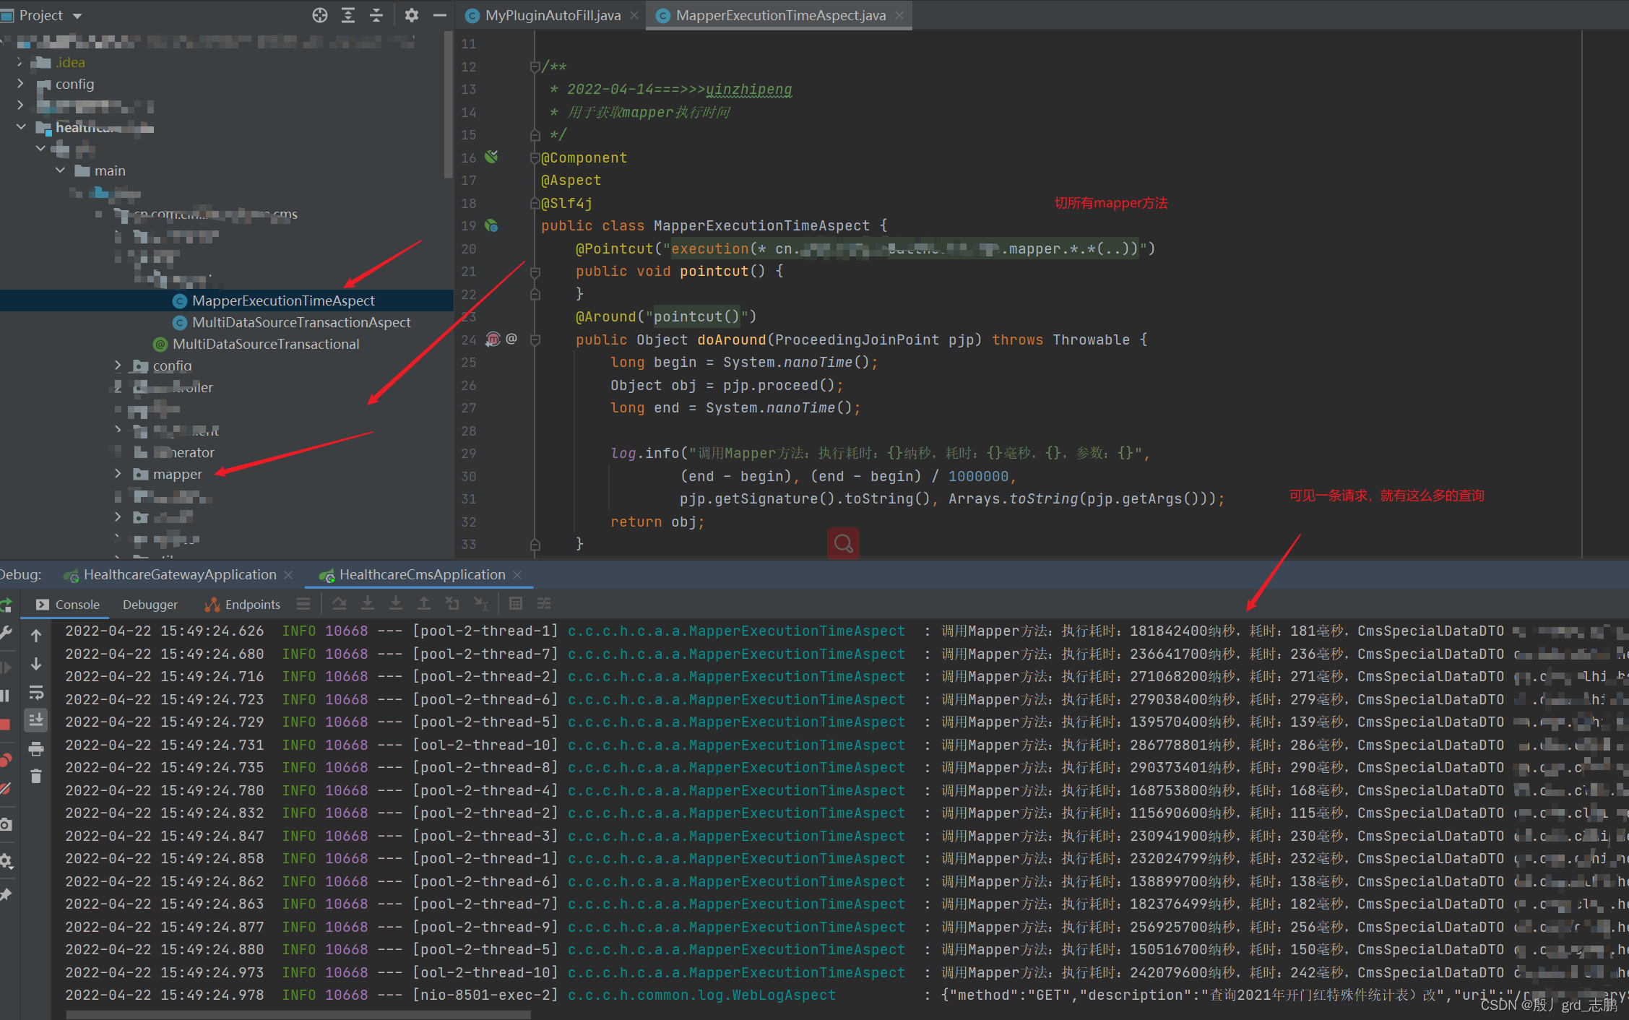Clear all console output with trash icon

point(36,777)
